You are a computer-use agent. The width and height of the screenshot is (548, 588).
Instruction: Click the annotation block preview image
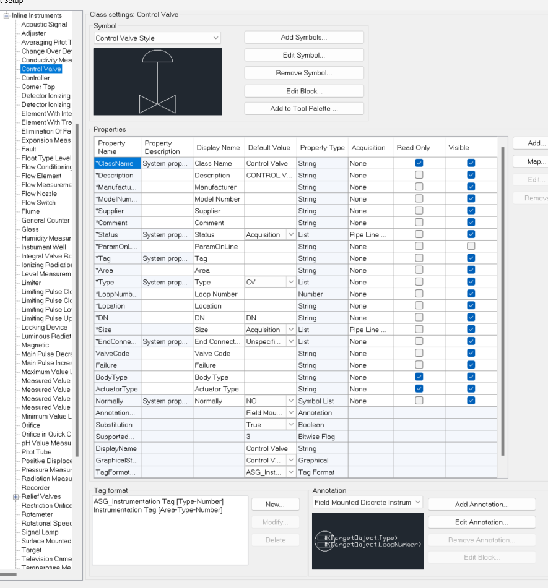pos(367,540)
